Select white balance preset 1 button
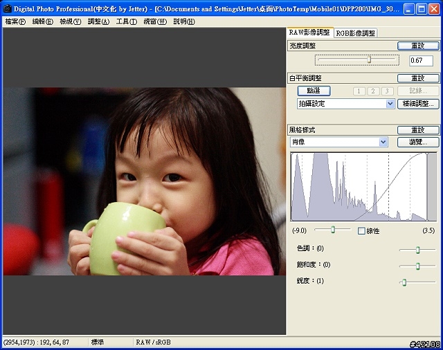This screenshot has width=443, height=350. point(359,91)
